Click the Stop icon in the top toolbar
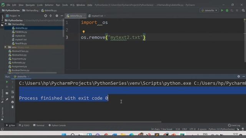The width and height of the screenshot is (246, 138). click(x=237, y=10)
